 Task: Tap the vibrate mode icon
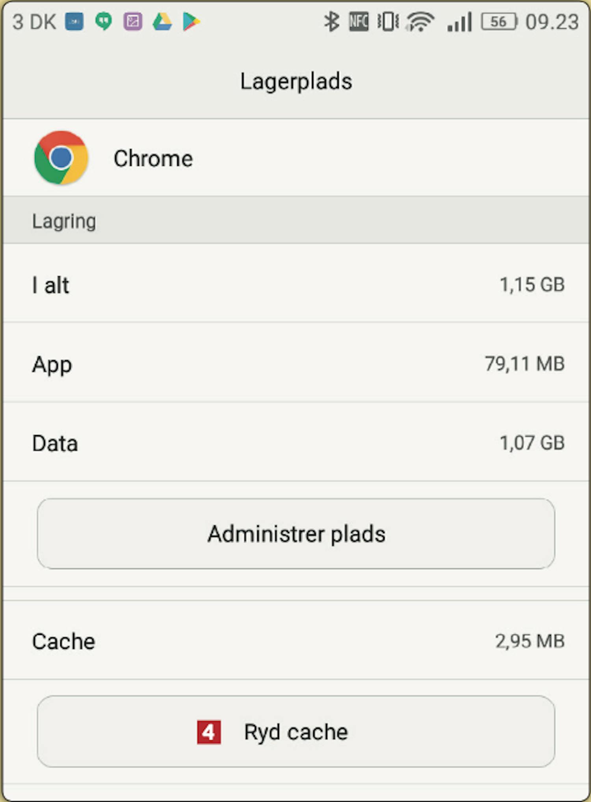(x=388, y=22)
